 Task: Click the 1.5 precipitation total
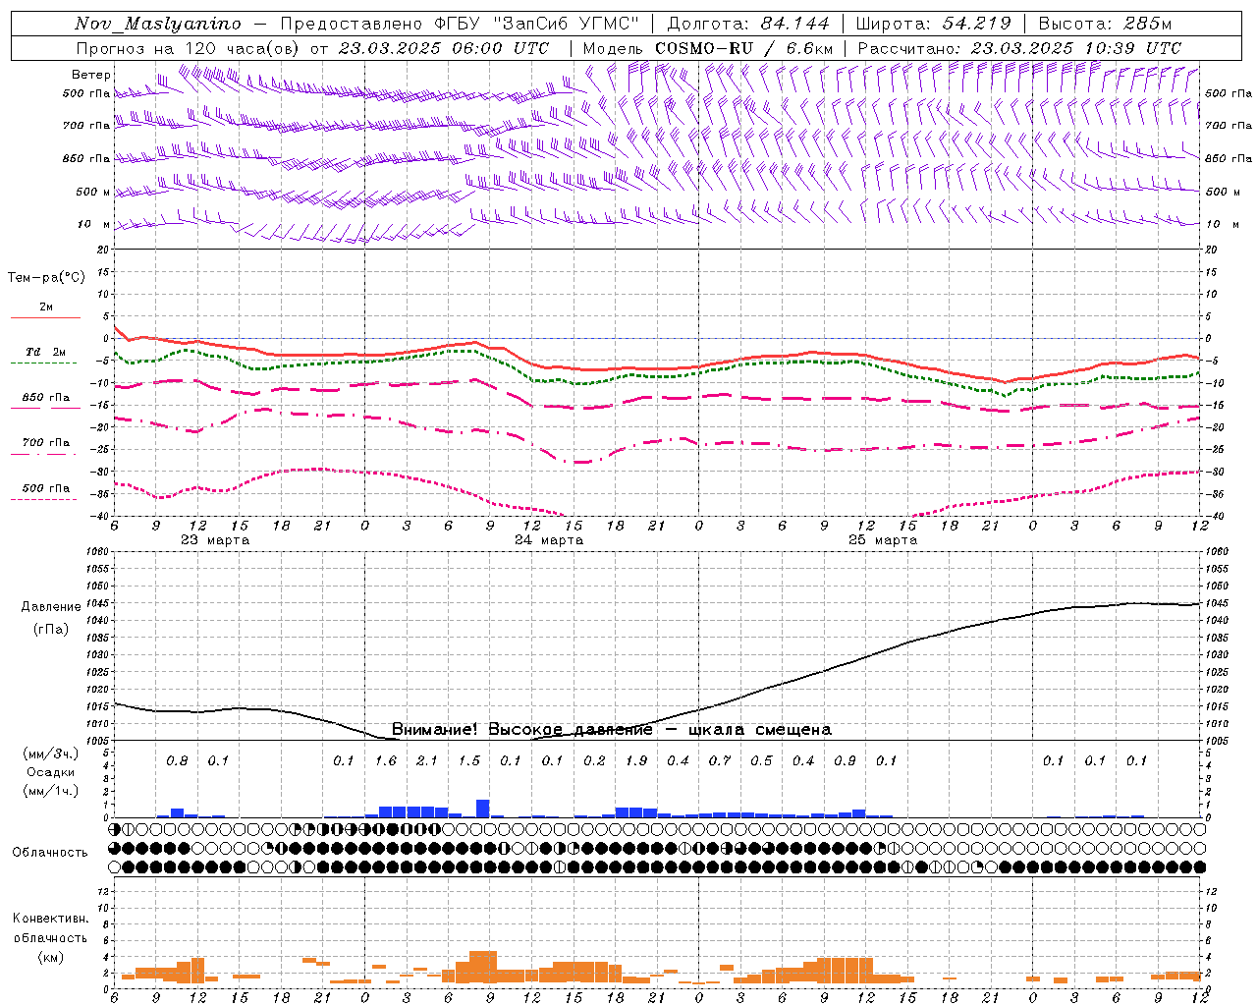click(x=469, y=760)
